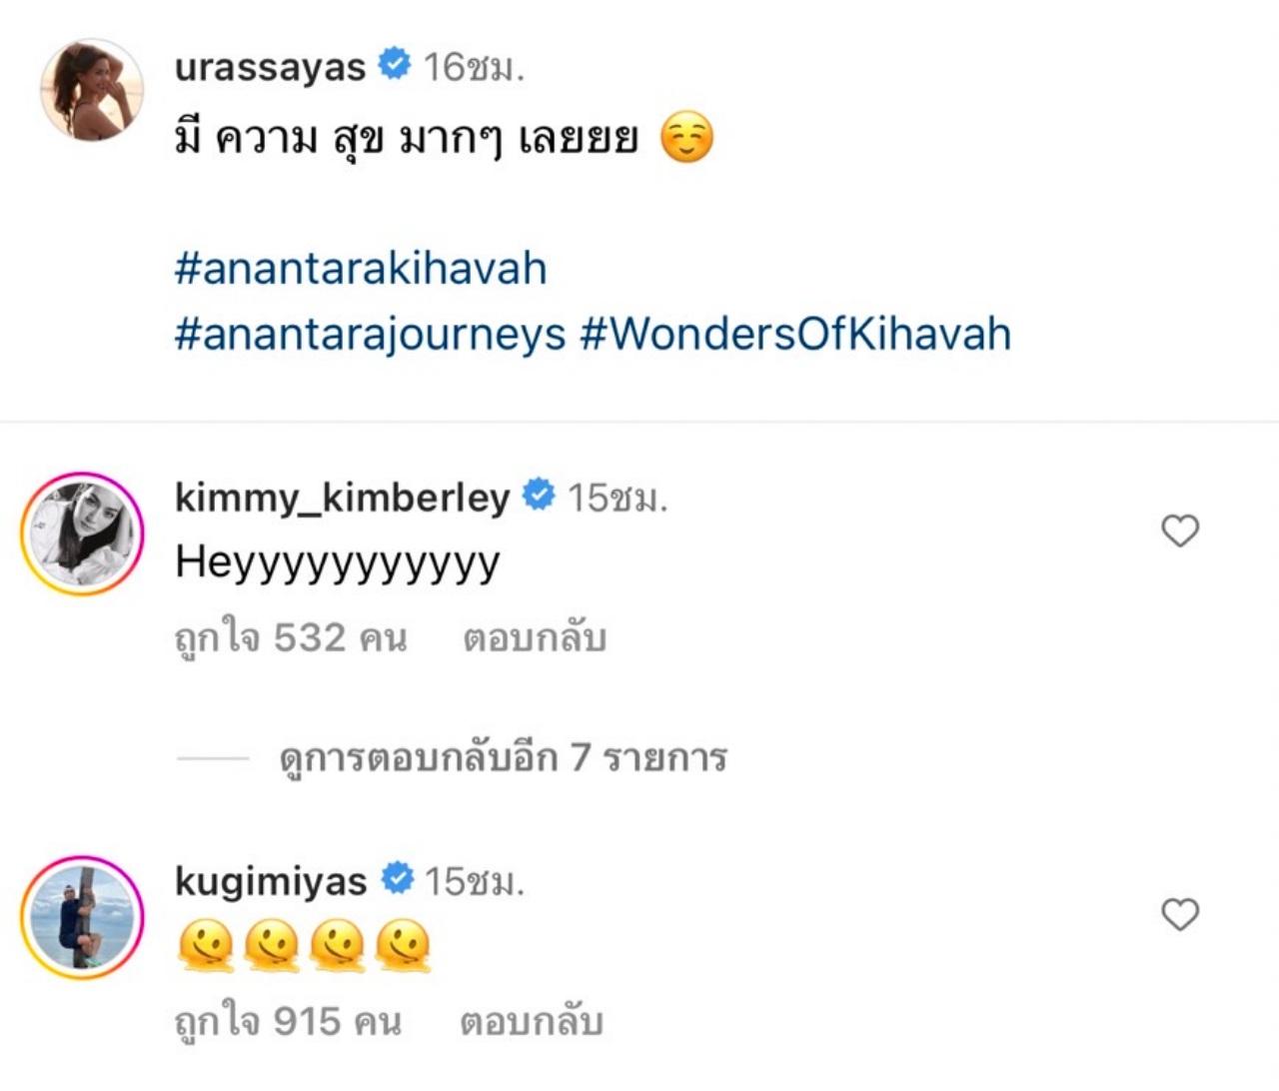Click kugimiyas verified badge
This screenshot has height=1091, width=1279.
397,878
